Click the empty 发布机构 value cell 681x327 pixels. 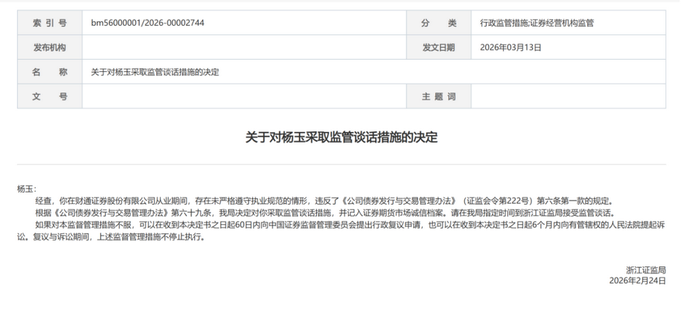click(244, 48)
